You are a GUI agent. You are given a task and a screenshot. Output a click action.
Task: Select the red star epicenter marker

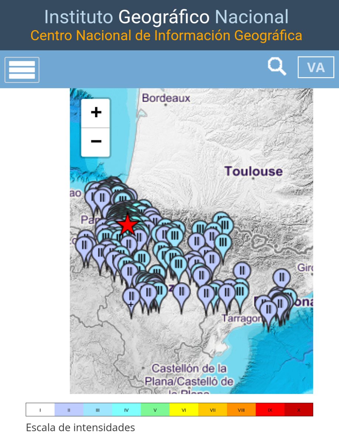127,224
